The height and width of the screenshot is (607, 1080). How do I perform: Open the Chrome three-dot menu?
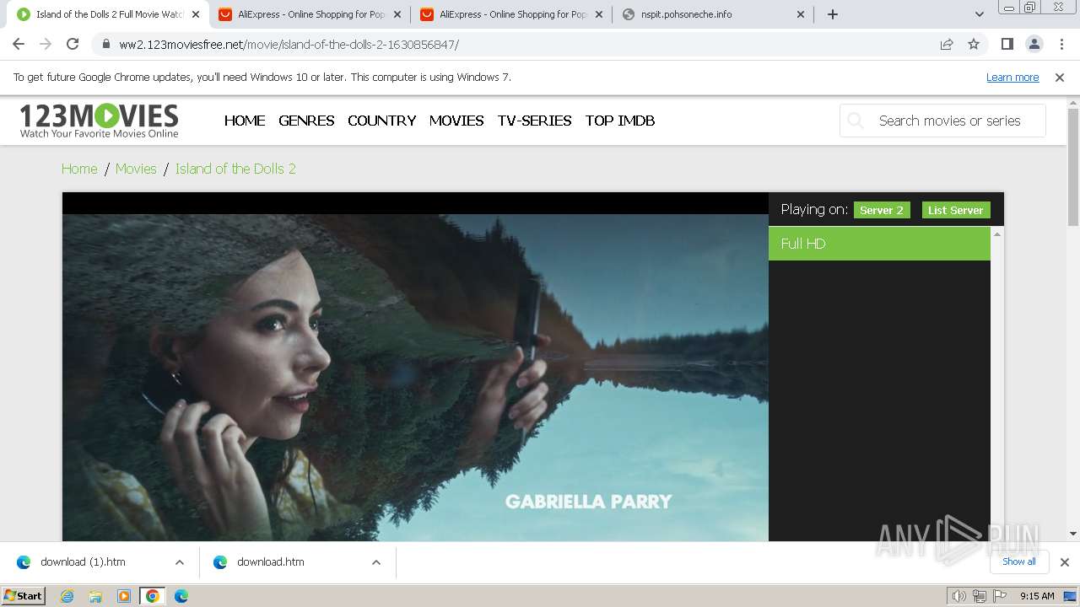tap(1061, 45)
